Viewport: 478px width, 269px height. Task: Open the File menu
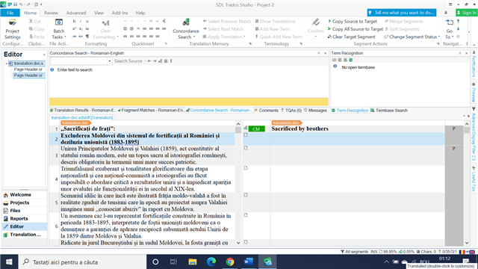point(10,13)
